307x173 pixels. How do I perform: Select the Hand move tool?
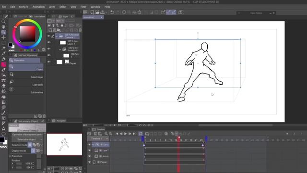pos(3,27)
